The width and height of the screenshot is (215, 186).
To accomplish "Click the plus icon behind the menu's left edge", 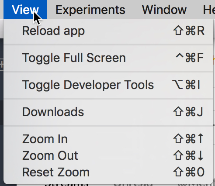I will [x=1, y=65].
